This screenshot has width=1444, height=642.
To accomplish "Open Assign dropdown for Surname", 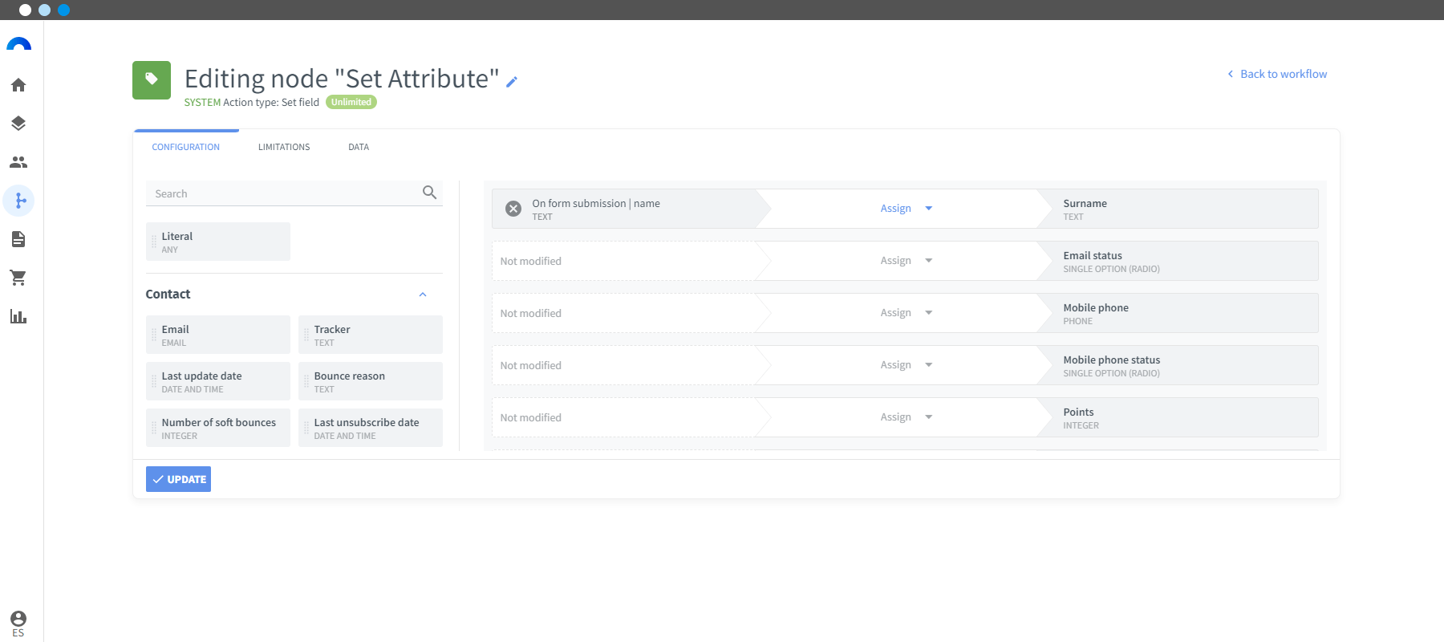I will pos(907,209).
